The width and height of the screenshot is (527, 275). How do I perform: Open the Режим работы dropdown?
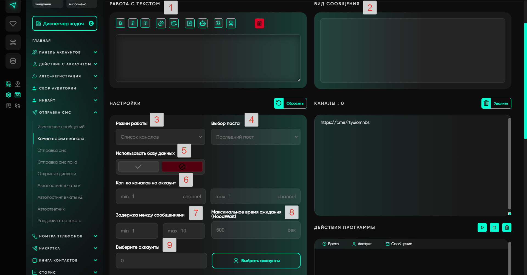pyautogui.click(x=160, y=137)
